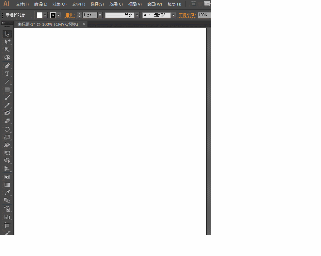Select the Artboard tool
Screen dimensions: 321x256
click(x=7, y=225)
